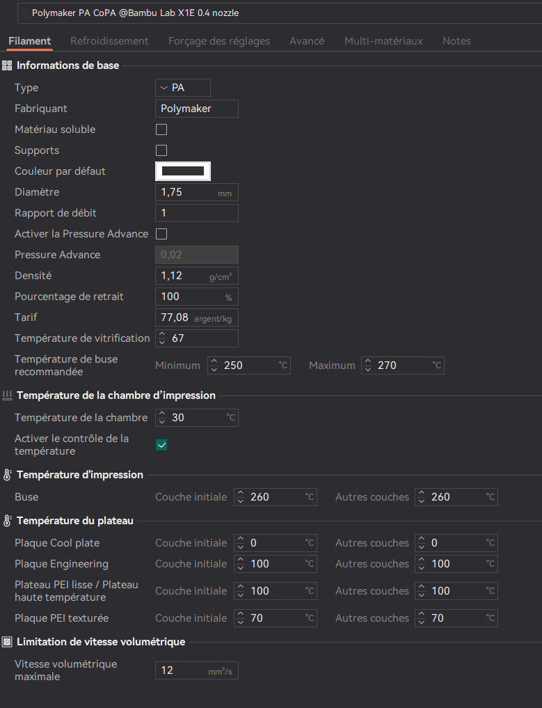Decrease Plaque PEI texturée initial layer temperature
Viewport: 542px width, 708px height.
pyautogui.click(x=241, y=622)
